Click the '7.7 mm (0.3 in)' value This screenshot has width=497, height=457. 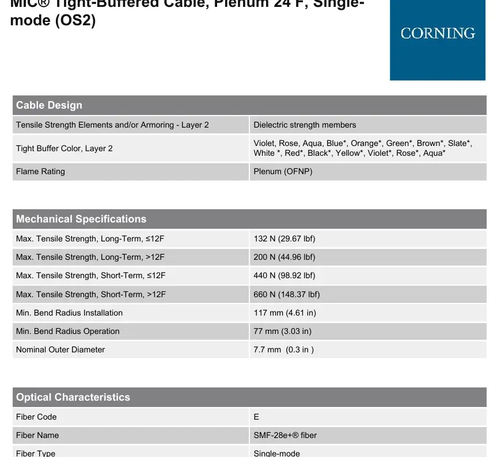(284, 350)
